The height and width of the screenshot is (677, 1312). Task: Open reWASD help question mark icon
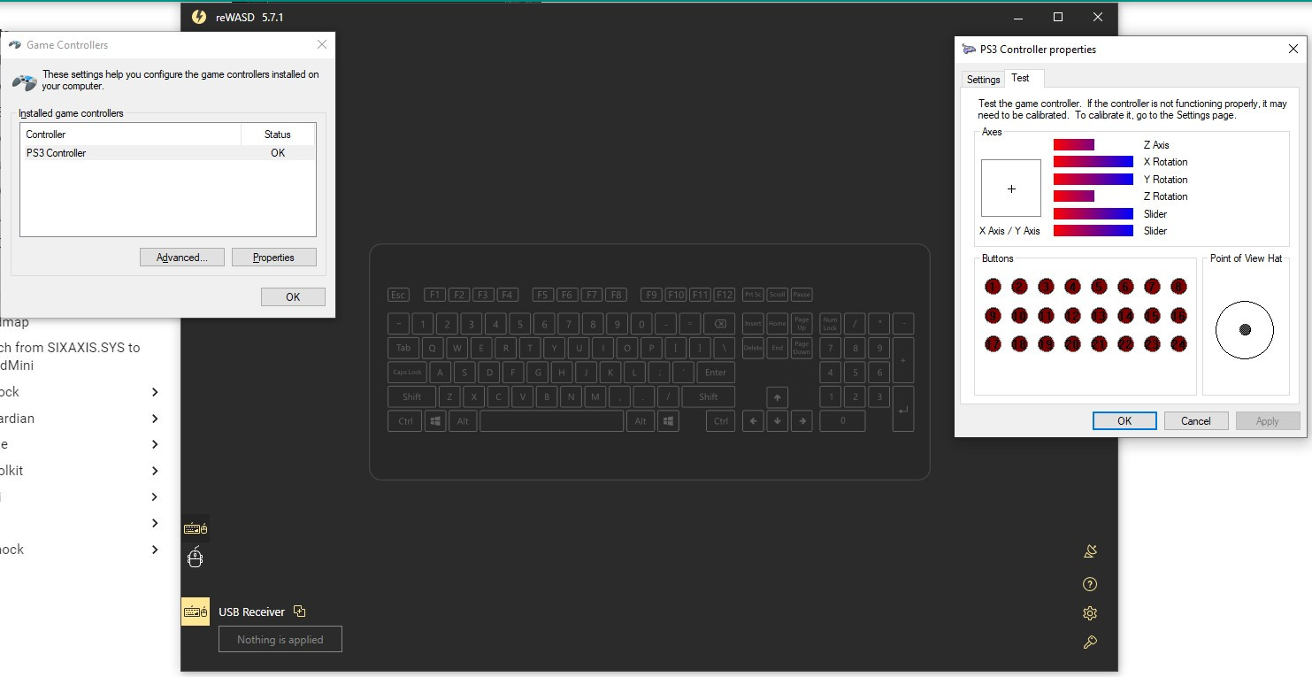point(1090,584)
